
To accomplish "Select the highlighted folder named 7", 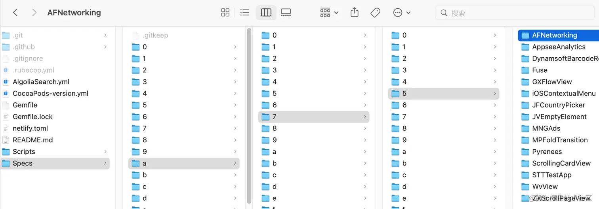I will point(314,117).
